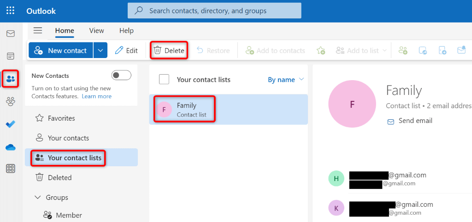The width and height of the screenshot is (472, 222).
Task: Switch to the Help tab
Action: [126, 30]
